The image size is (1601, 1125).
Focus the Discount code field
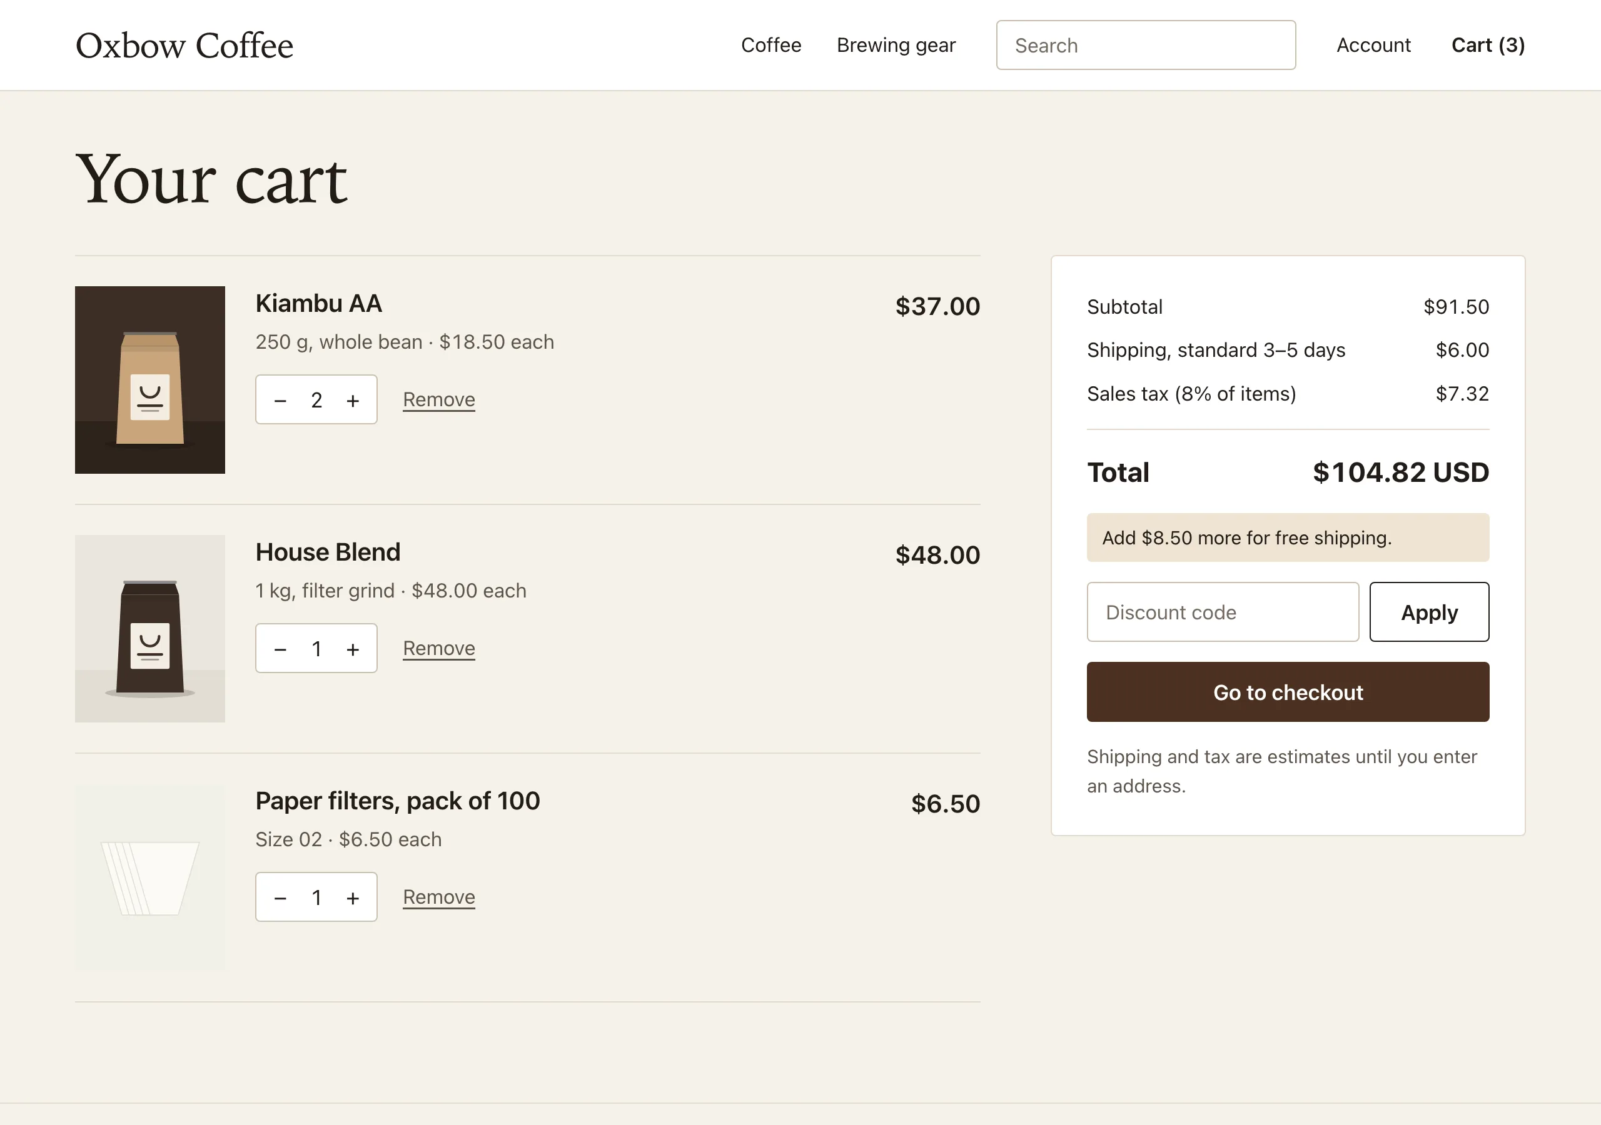point(1223,612)
